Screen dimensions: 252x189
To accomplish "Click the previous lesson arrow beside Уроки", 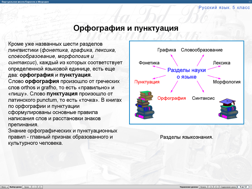I will tap(34, 186).
